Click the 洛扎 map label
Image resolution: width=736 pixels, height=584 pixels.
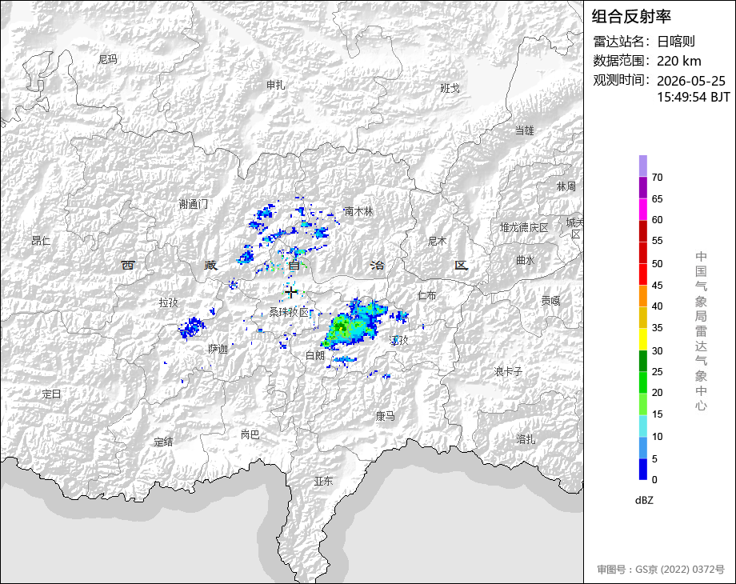point(526,439)
